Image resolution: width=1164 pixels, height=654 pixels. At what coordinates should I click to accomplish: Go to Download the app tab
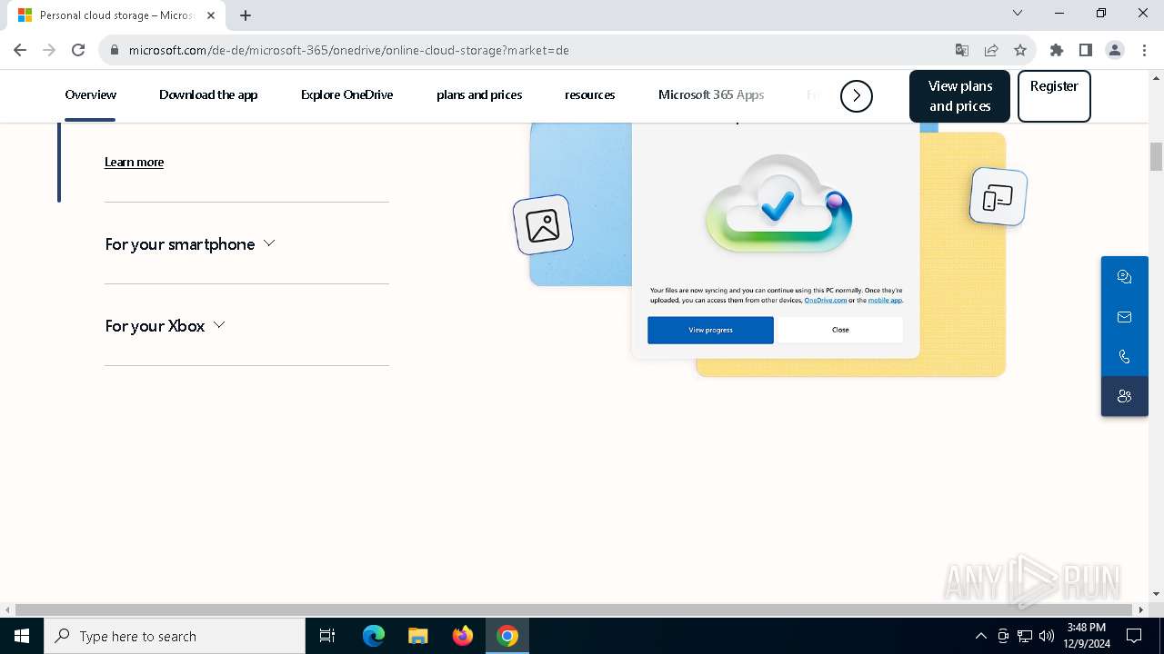click(208, 94)
